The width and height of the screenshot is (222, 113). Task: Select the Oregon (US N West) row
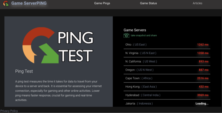coord(167,70)
